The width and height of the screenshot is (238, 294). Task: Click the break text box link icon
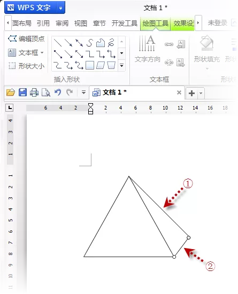tap(169, 62)
